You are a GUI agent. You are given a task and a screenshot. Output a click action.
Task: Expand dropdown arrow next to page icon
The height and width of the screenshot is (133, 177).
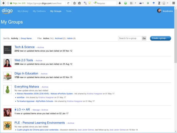pyautogui.click(x=168, y=3)
